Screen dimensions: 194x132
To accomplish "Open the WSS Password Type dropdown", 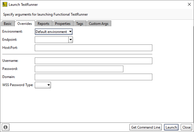I will [x=43, y=85].
